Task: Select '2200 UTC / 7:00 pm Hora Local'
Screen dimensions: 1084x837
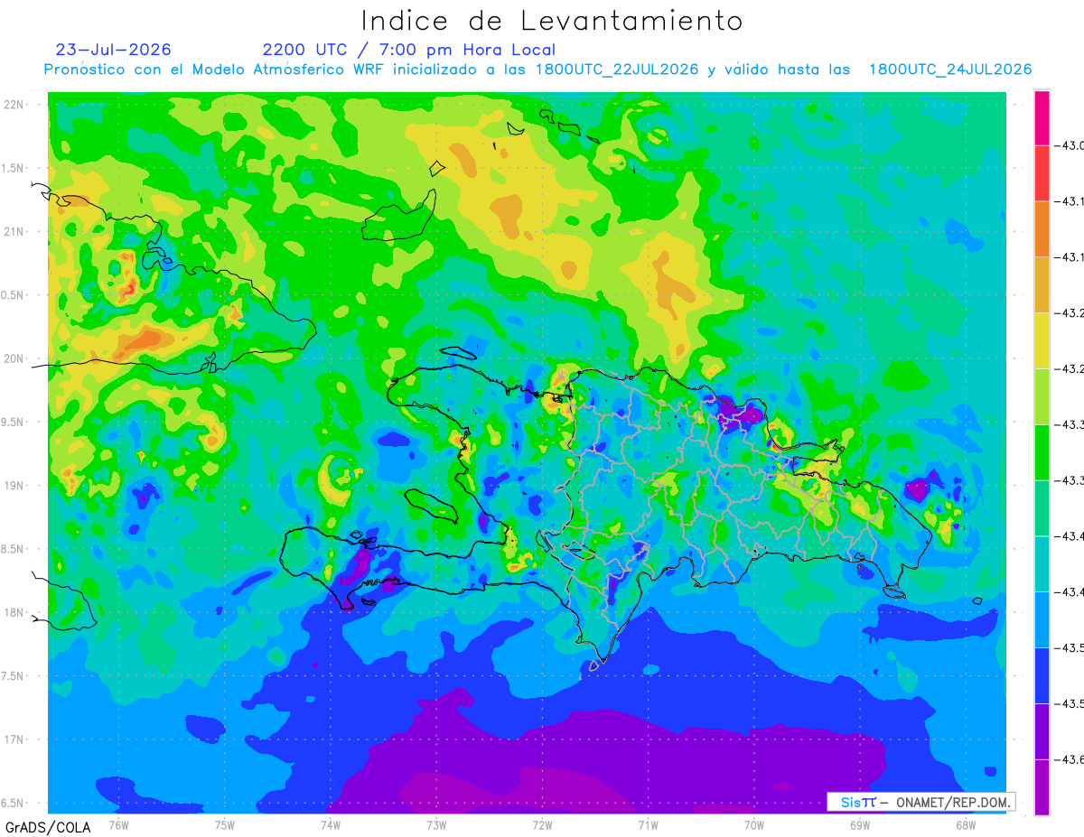Action: tap(409, 51)
